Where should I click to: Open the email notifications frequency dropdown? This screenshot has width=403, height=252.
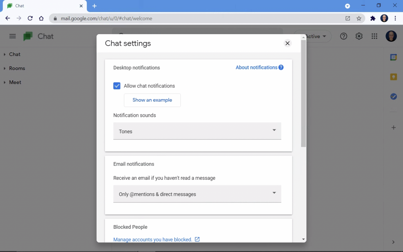click(197, 194)
